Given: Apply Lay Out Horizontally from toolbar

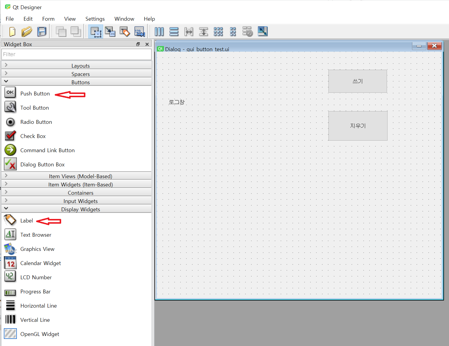Looking at the screenshot, I should tap(159, 32).
